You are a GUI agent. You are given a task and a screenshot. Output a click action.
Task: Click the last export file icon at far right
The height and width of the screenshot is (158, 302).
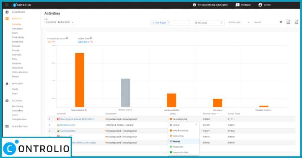click(297, 22)
